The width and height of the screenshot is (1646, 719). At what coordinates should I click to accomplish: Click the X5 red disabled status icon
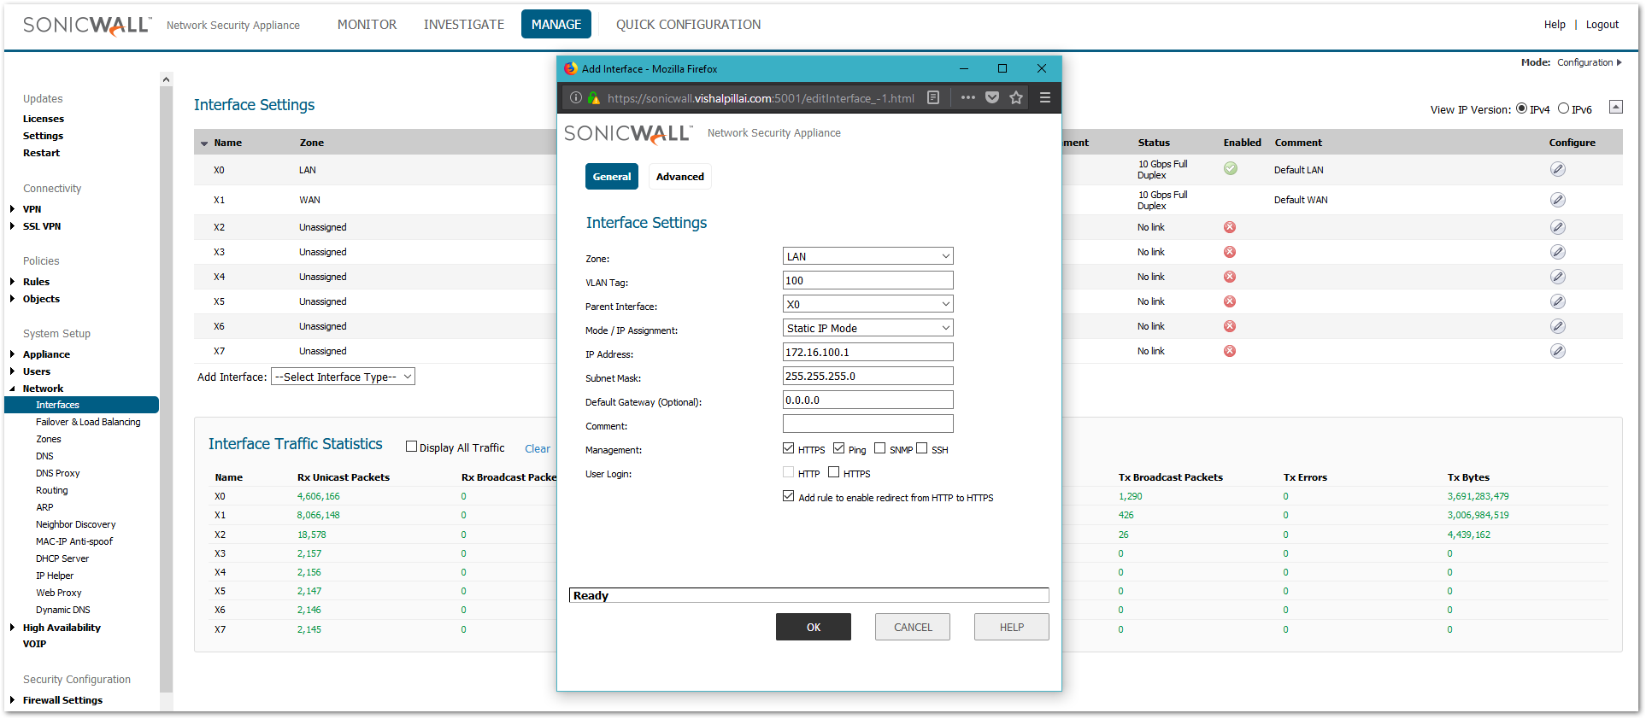click(x=1230, y=301)
